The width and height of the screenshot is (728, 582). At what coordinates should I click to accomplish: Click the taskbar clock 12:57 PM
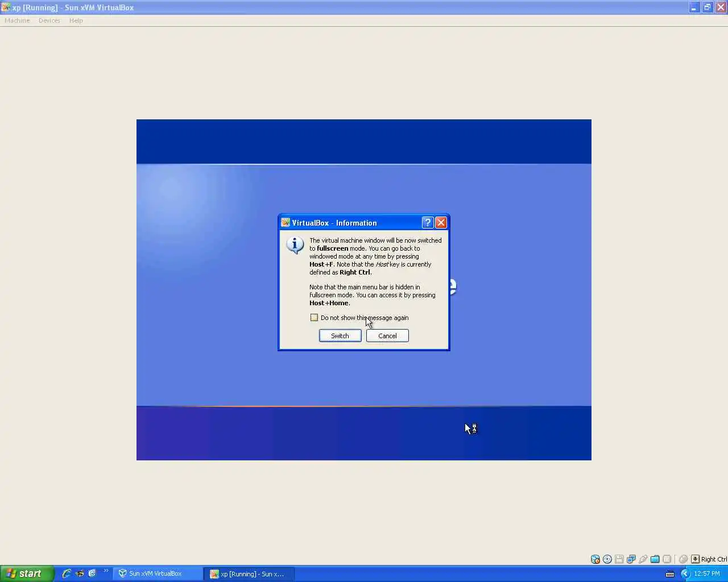point(707,573)
